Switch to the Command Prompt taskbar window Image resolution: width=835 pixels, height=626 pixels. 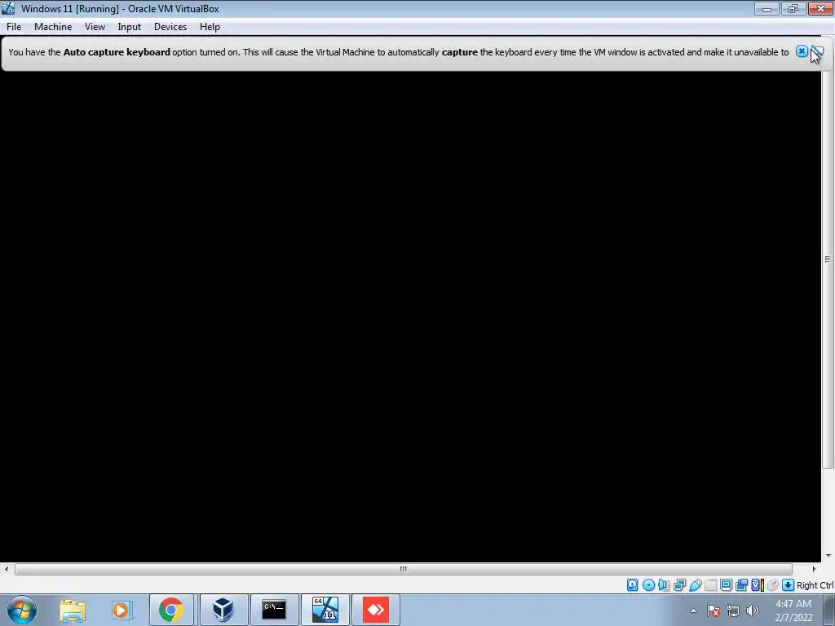pos(274,610)
